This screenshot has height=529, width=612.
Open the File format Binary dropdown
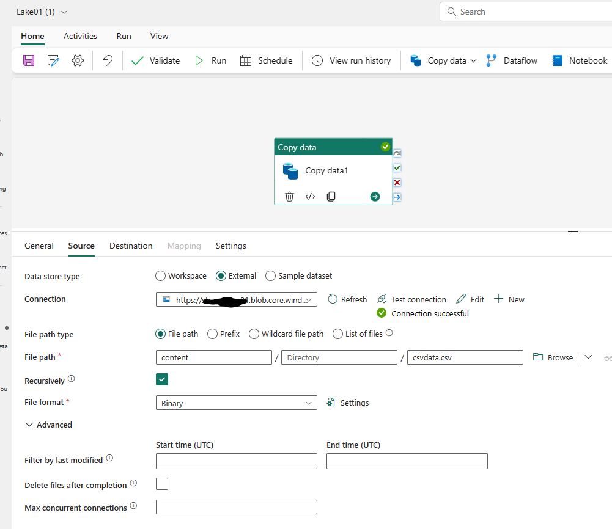[x=237, y=403]
